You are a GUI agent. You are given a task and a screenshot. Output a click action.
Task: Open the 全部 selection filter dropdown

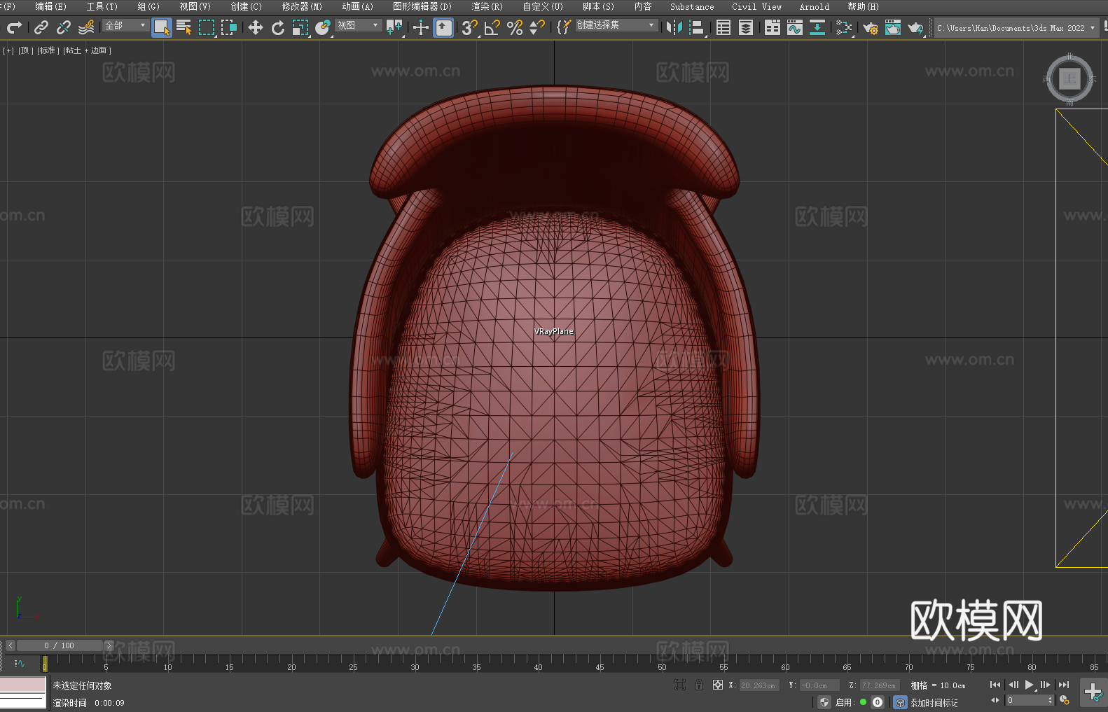click(x=125, y=25)
